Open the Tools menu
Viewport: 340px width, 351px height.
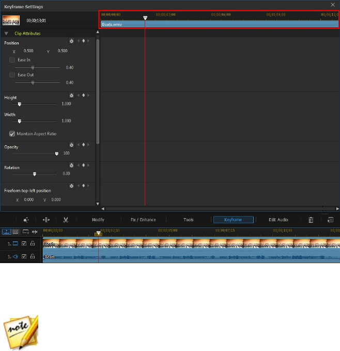click(188, 220)
